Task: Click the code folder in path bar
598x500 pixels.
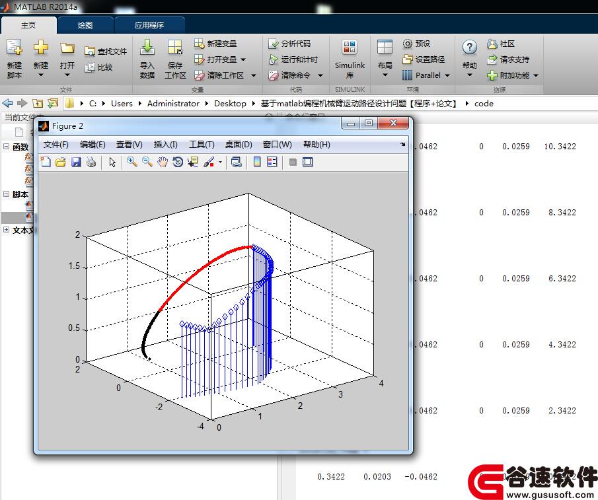Action: click(x=484, y=103)
